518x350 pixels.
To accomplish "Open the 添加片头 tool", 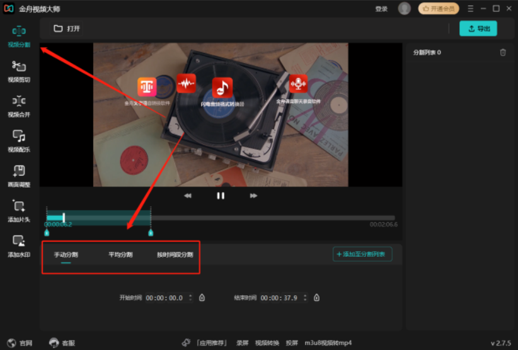I will pyautogui.click(x=19, y=212).
